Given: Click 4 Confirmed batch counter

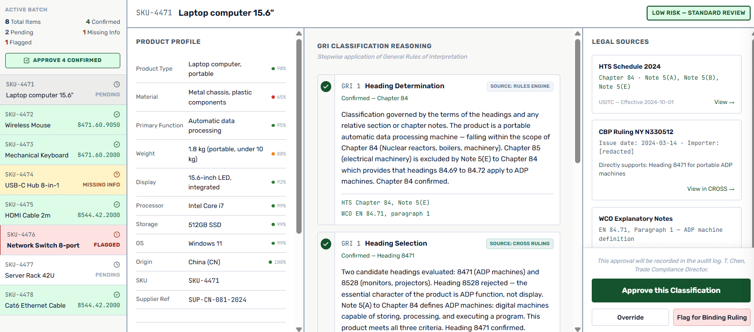Looking at the screenshot, I should click(103, 22).
